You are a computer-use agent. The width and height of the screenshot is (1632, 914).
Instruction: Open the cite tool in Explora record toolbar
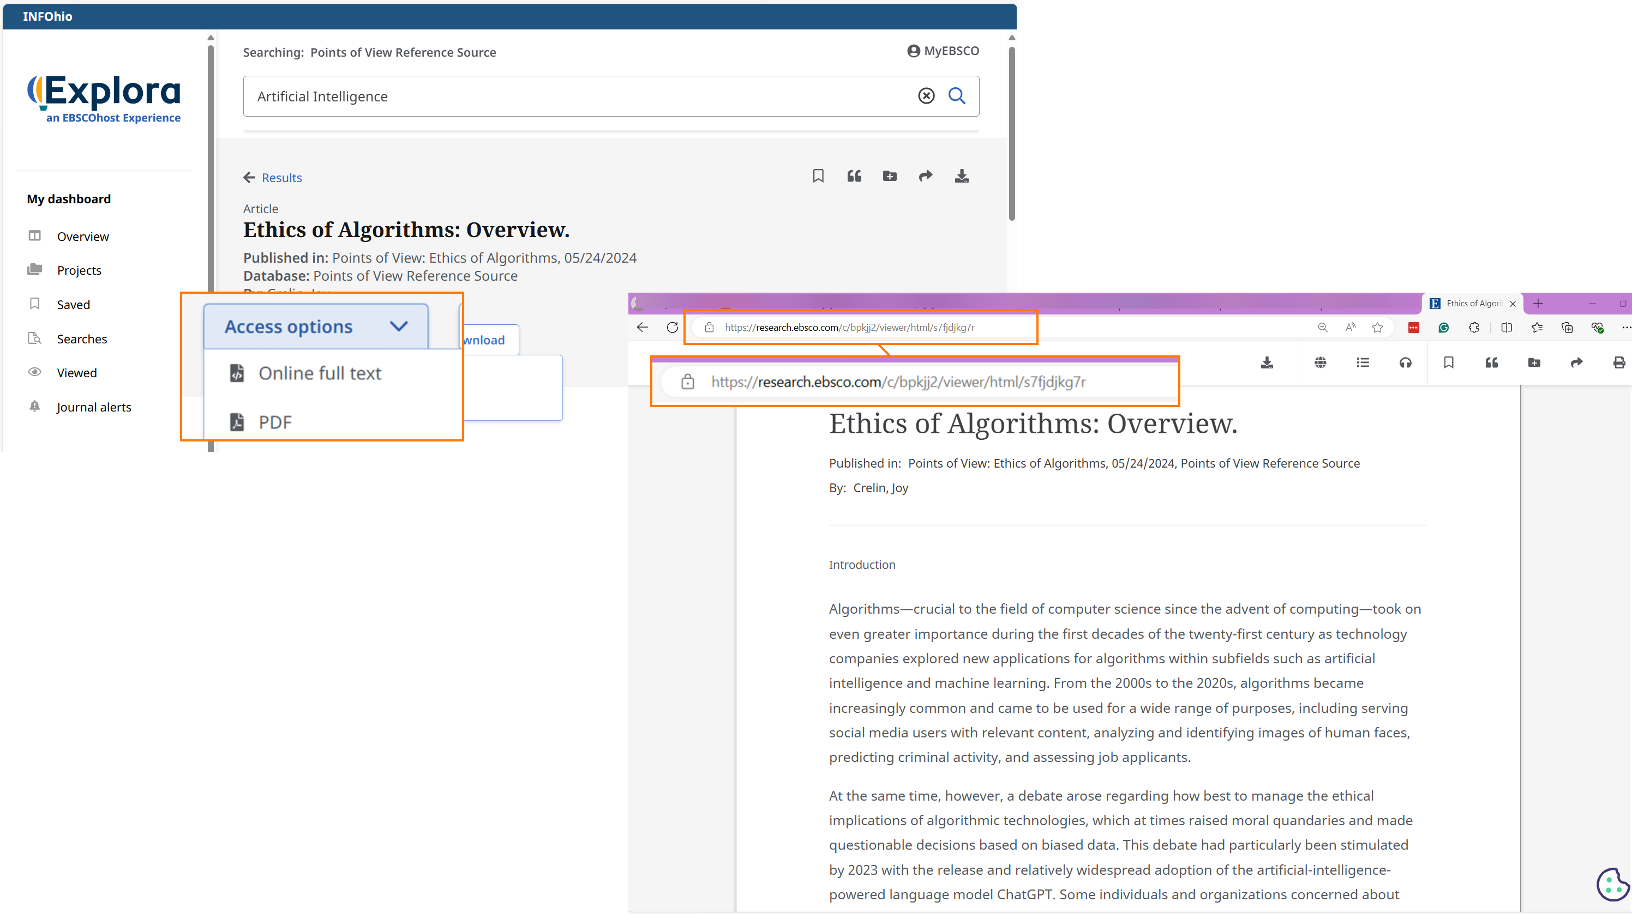854,176
